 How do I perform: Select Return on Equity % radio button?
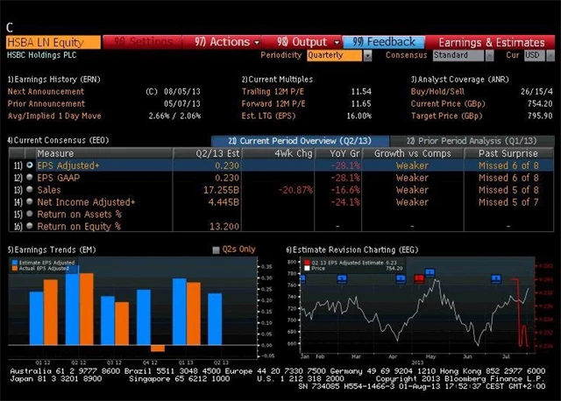[x=30, y=226]
